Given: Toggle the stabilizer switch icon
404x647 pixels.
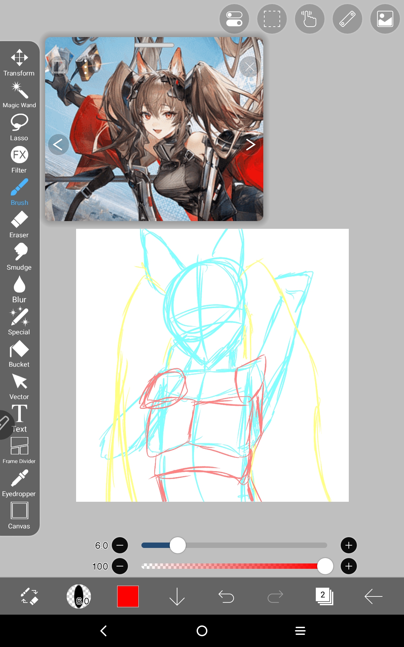Looking at the screenshot, I should coord(234,19).
